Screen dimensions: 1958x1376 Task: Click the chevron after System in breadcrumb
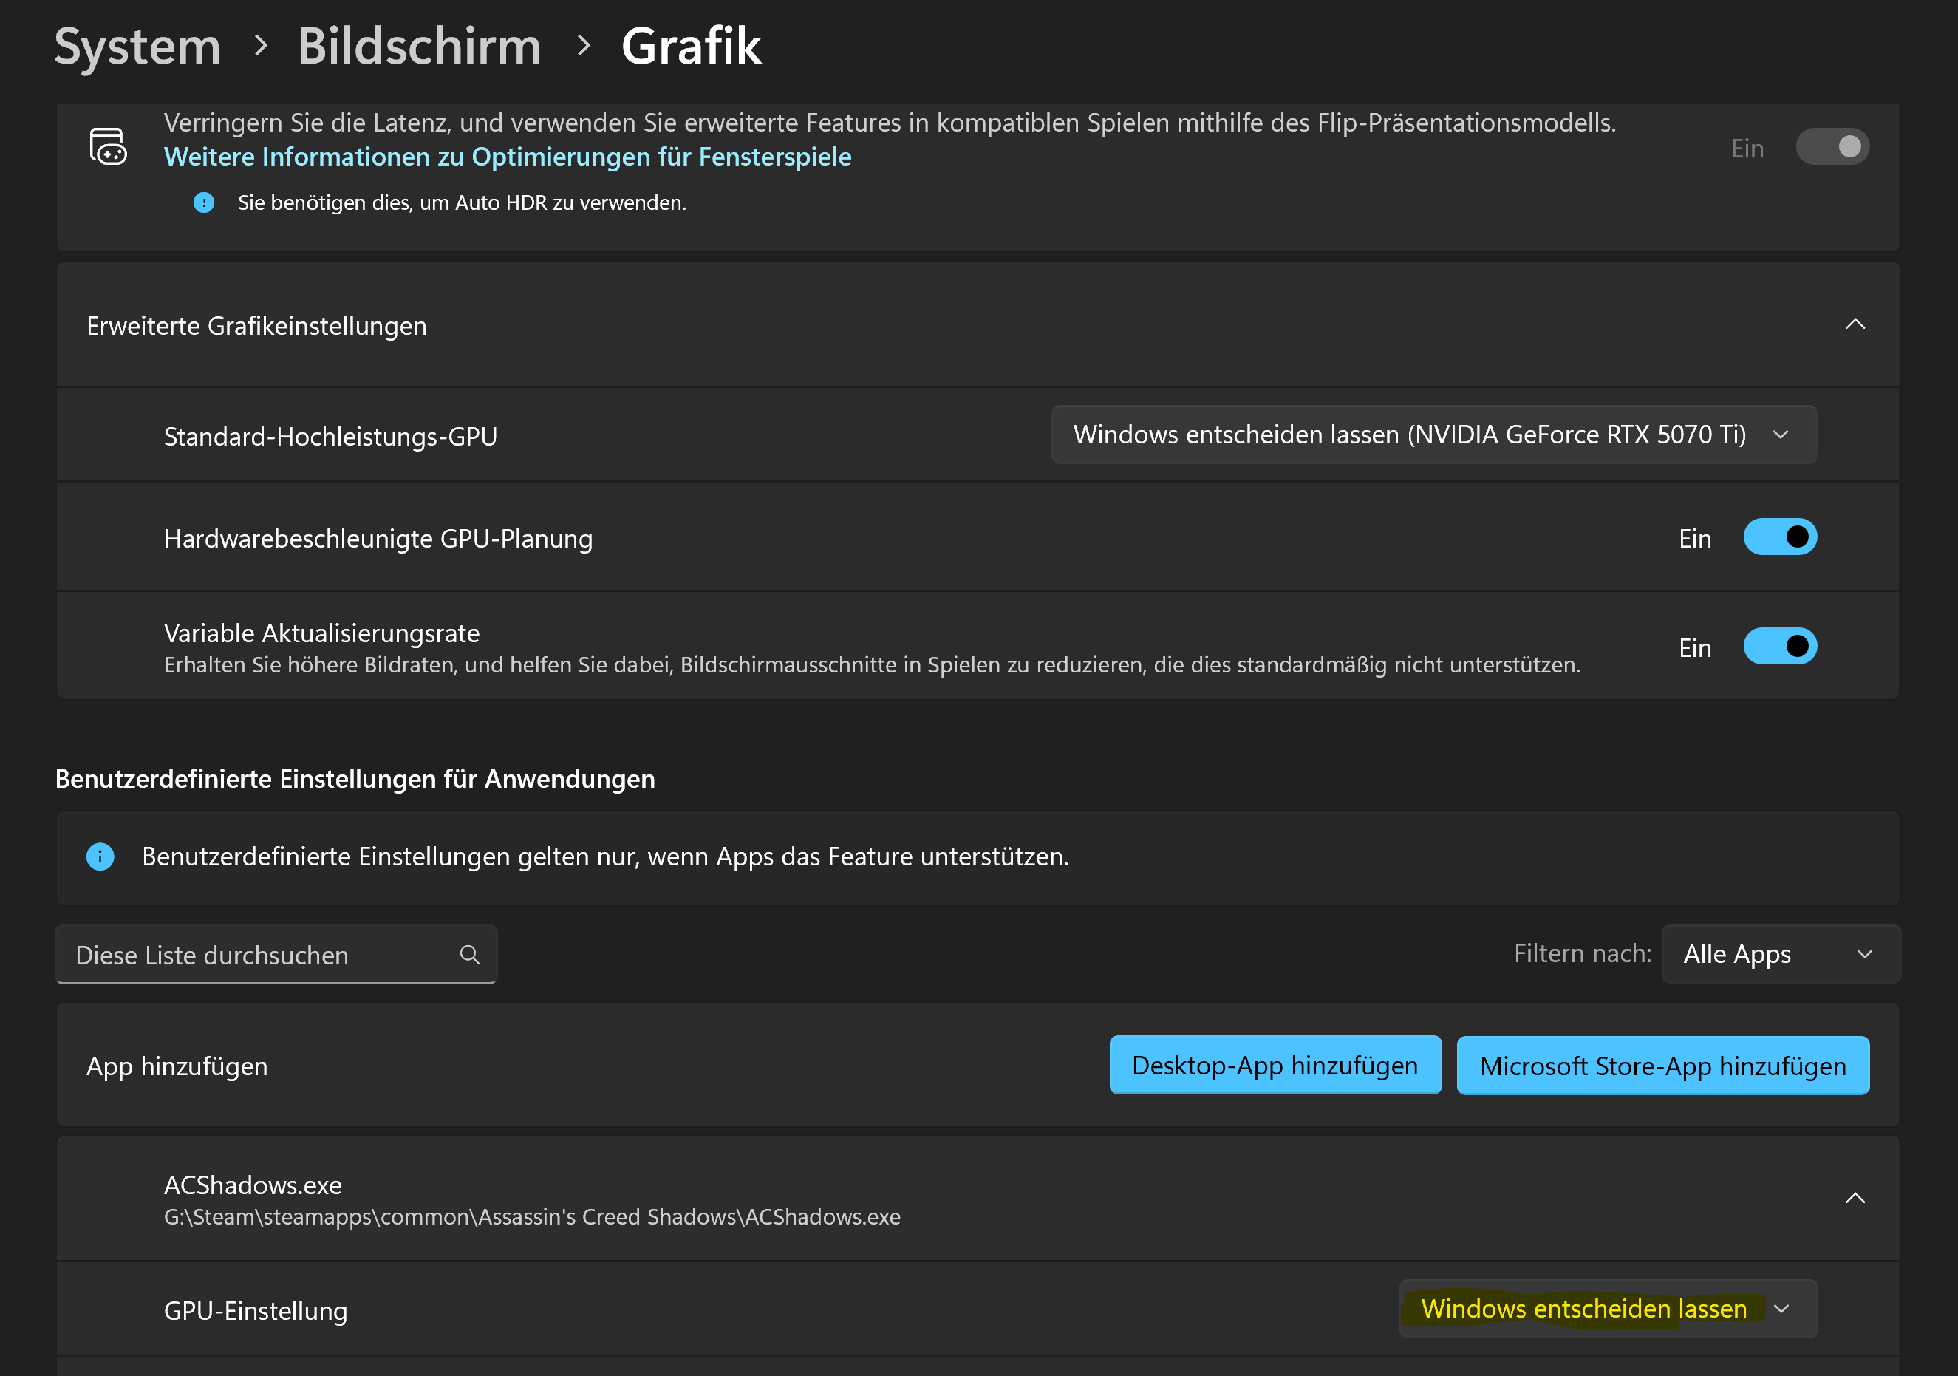coord(261,46)
